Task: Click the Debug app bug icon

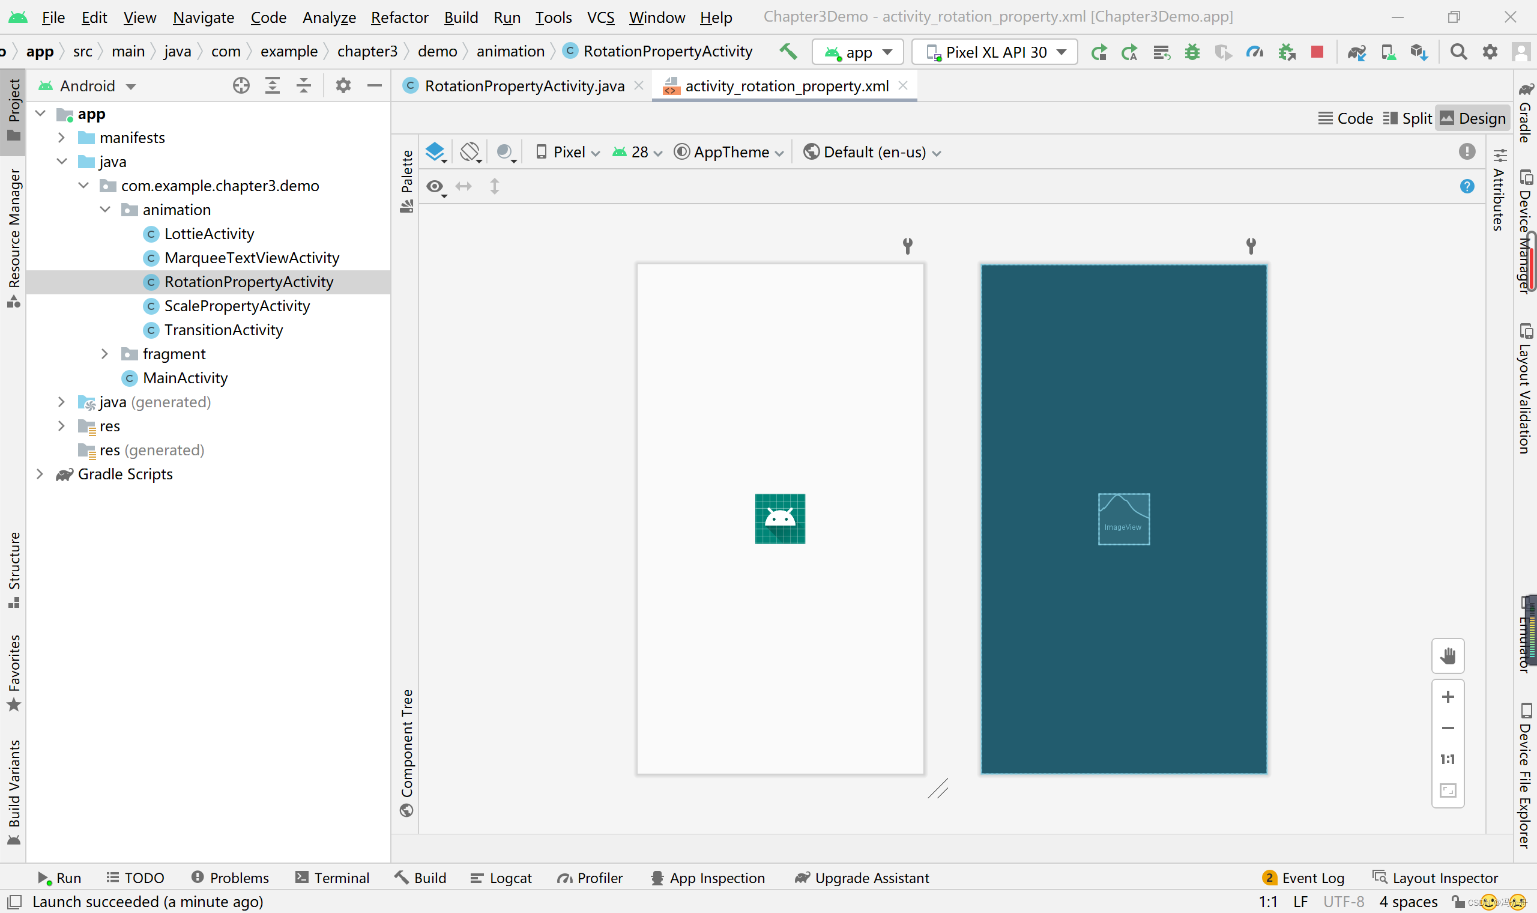Action: click(x=1192, y=52)
